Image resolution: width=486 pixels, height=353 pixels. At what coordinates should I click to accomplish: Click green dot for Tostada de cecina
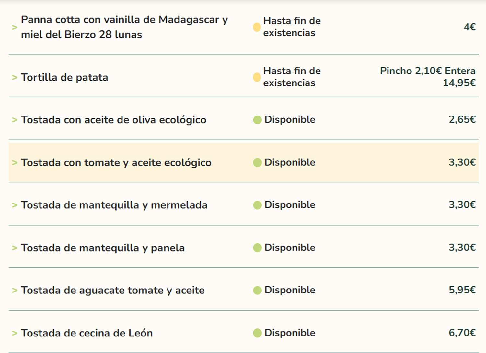(x=257, y=333)
